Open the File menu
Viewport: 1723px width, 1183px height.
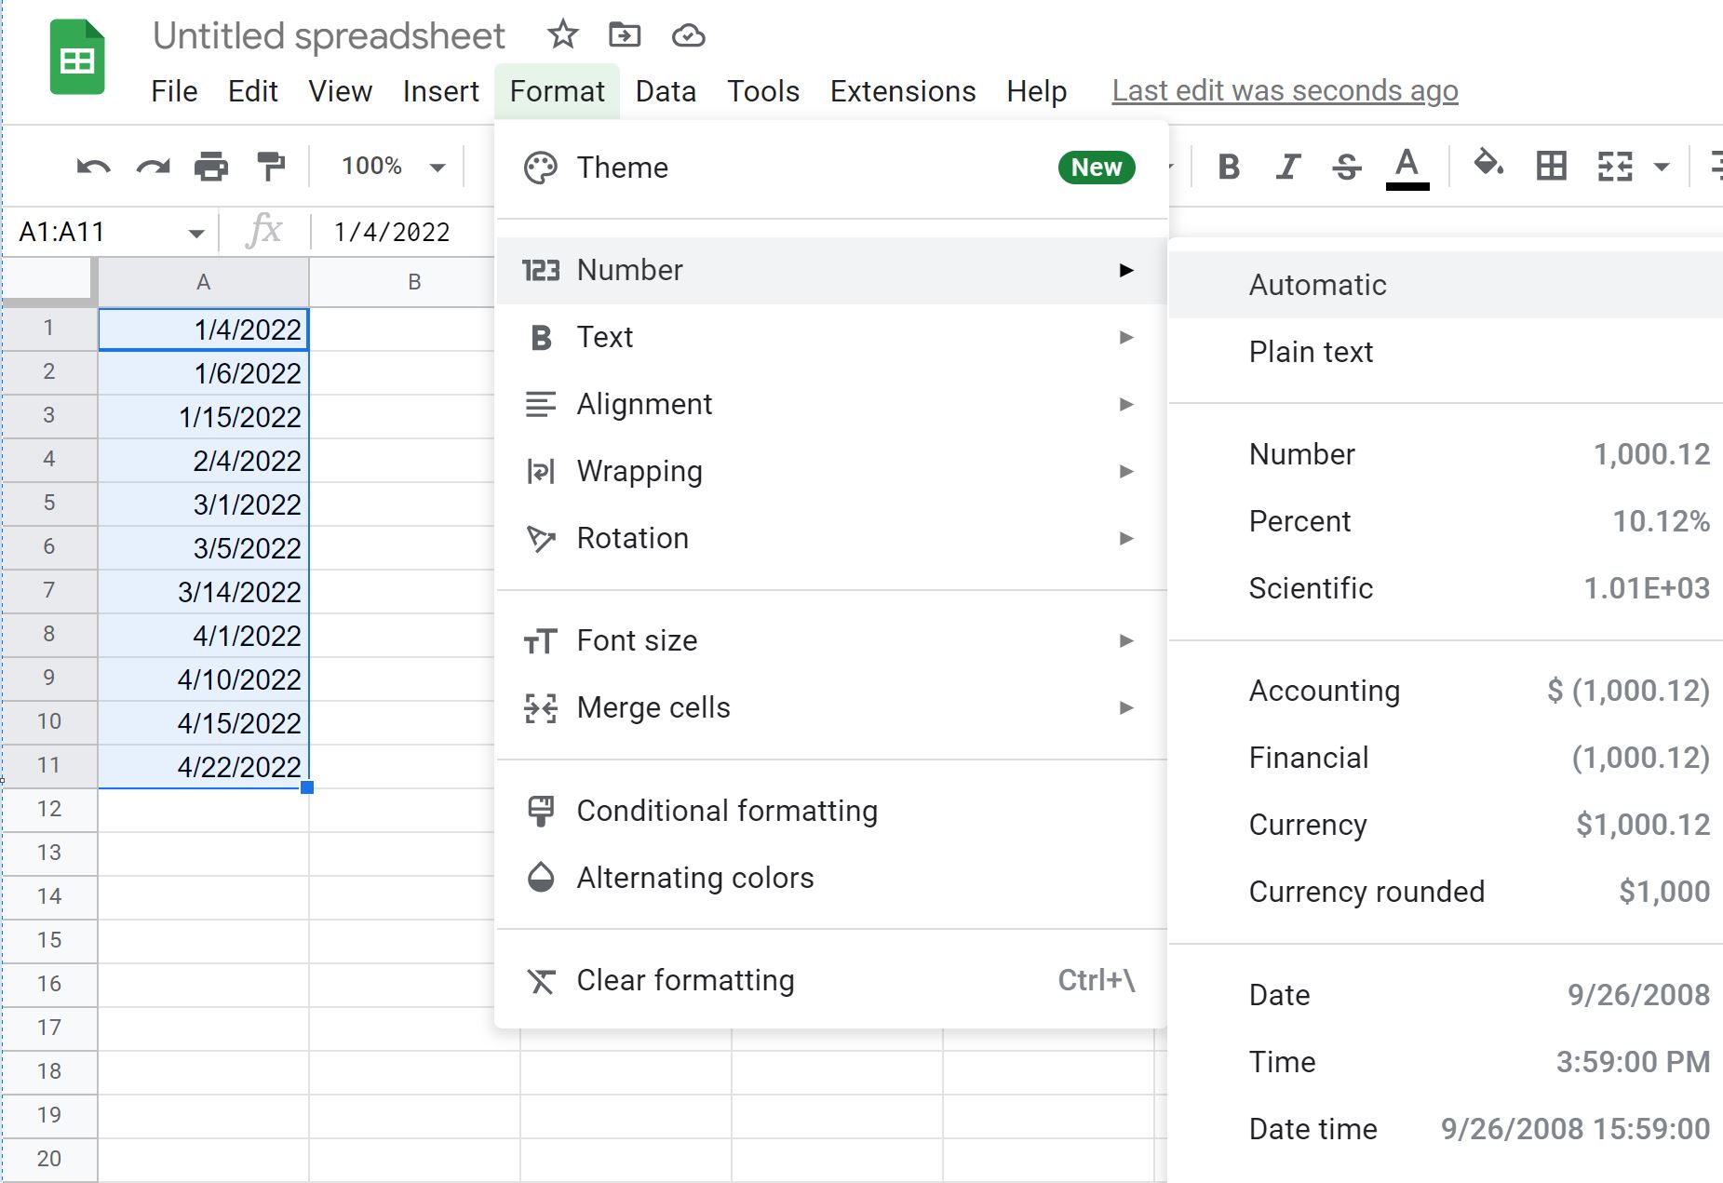coord(174,91)
